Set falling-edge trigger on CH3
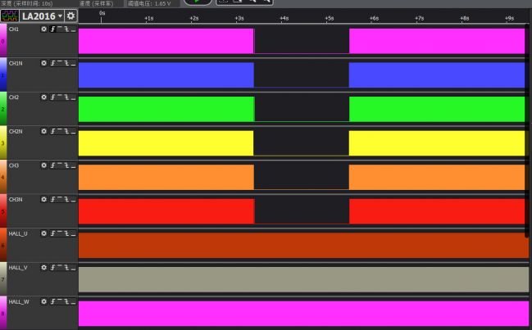The image size is (532, 330). point(66,165)
